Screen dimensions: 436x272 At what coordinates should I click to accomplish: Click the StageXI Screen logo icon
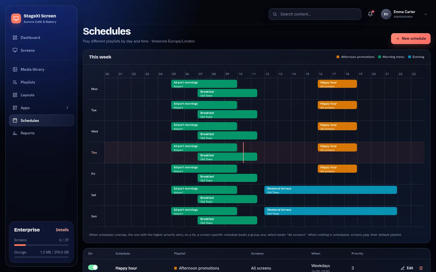point(16,18)
